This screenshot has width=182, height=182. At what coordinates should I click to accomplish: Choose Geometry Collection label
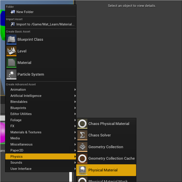pos(106,147)
